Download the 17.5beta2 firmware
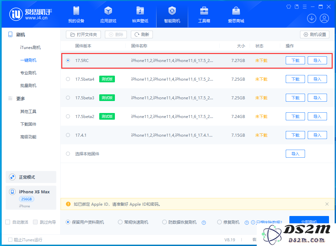Viewport: 336px width, 246px height. tap(295, 116)
